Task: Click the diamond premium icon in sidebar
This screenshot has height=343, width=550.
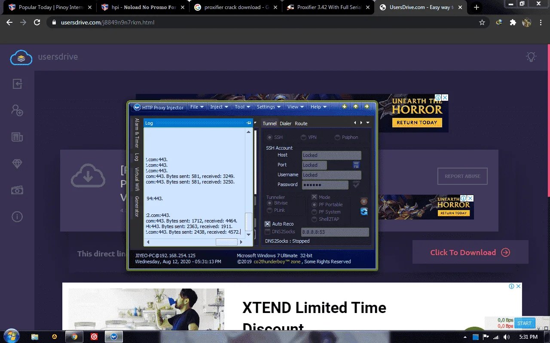Action: click(17, 164)
